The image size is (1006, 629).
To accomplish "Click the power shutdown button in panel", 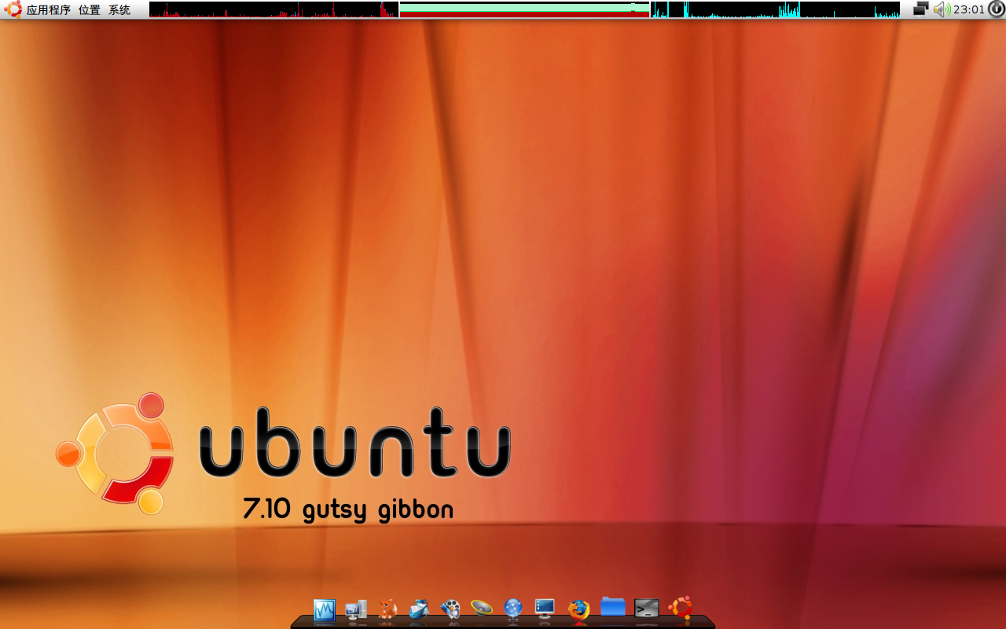I will tap(996, 9).
